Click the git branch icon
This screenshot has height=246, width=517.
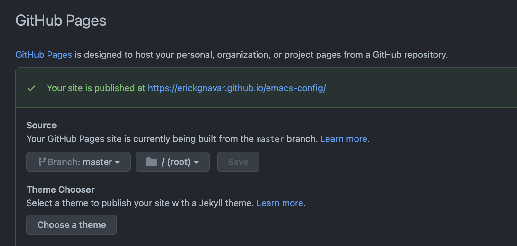(x=42, y=162)
